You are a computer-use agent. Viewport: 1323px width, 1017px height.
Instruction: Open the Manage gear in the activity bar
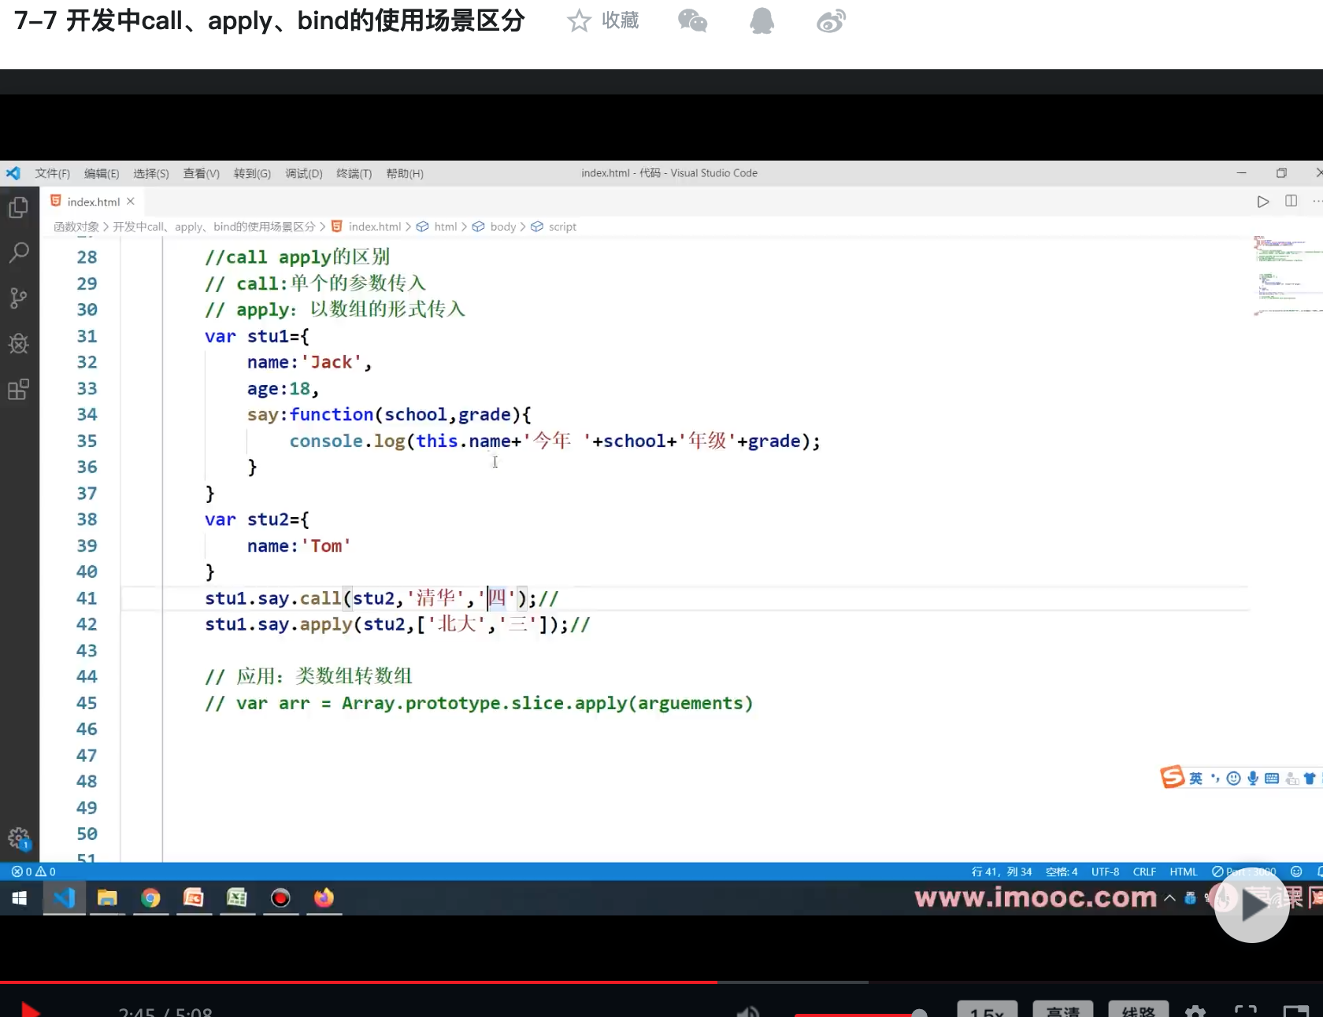[18, 838]
